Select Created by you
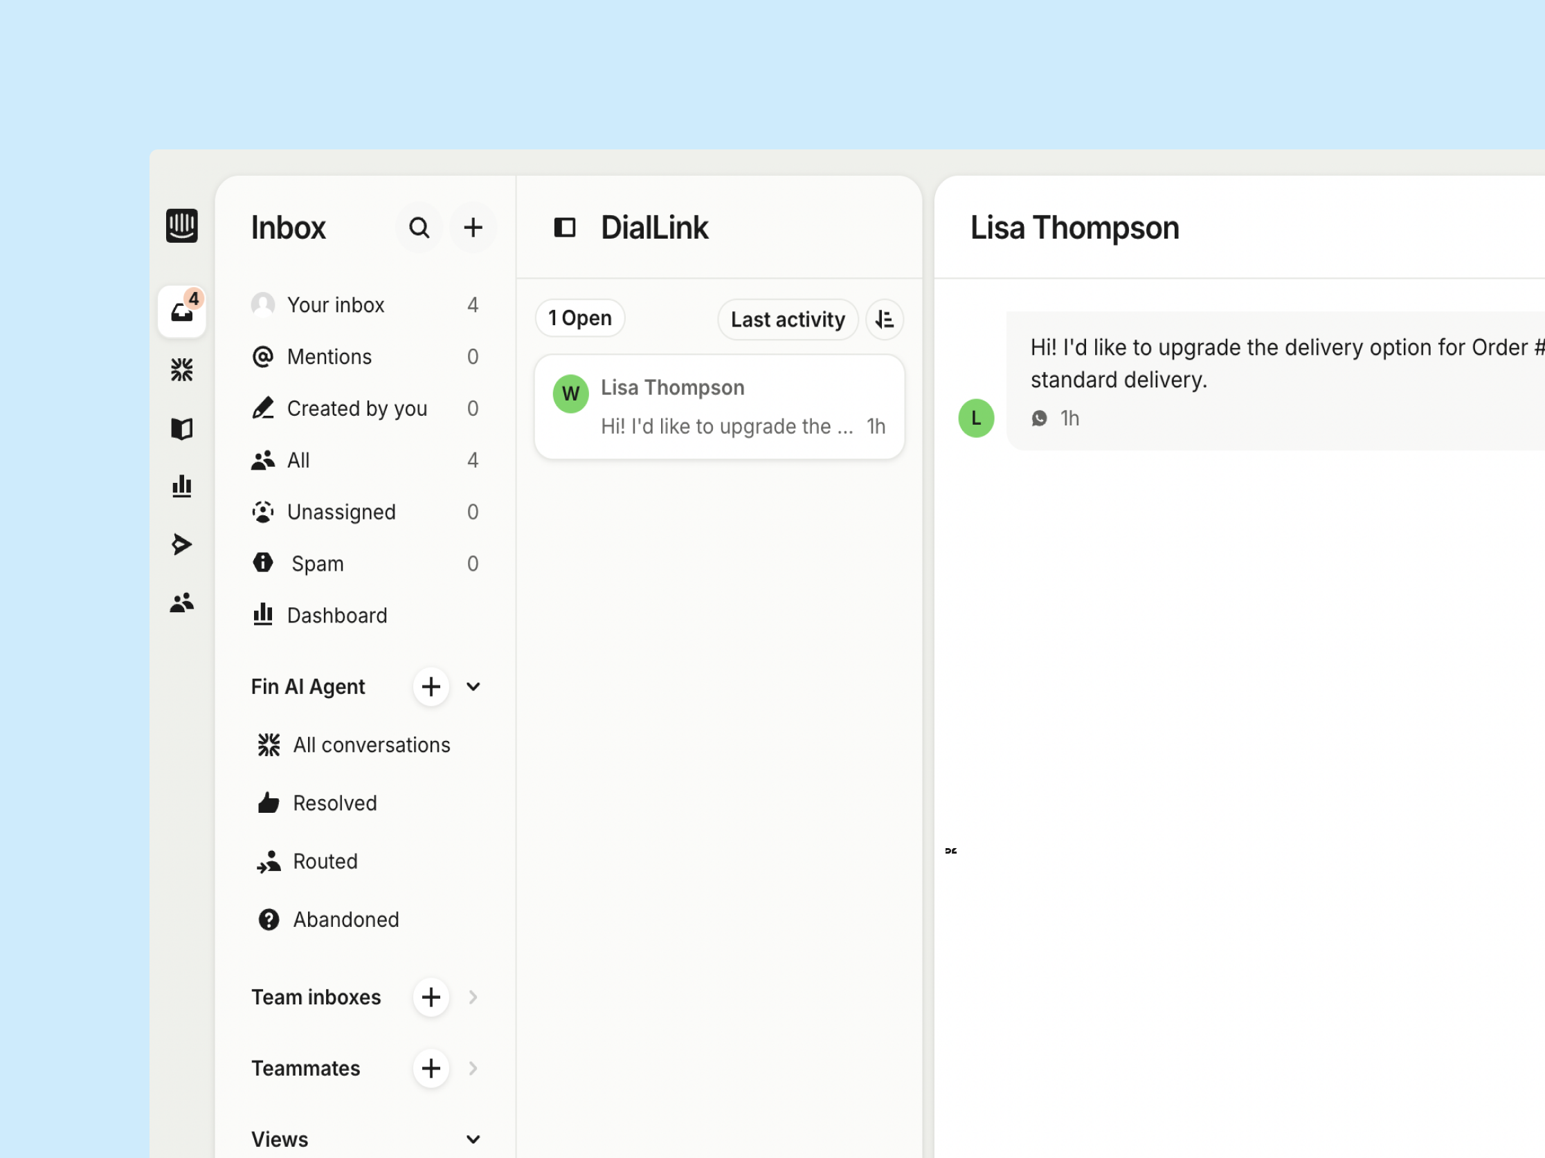Screen dimensions: 1545x1158 (x=365, y=408)
